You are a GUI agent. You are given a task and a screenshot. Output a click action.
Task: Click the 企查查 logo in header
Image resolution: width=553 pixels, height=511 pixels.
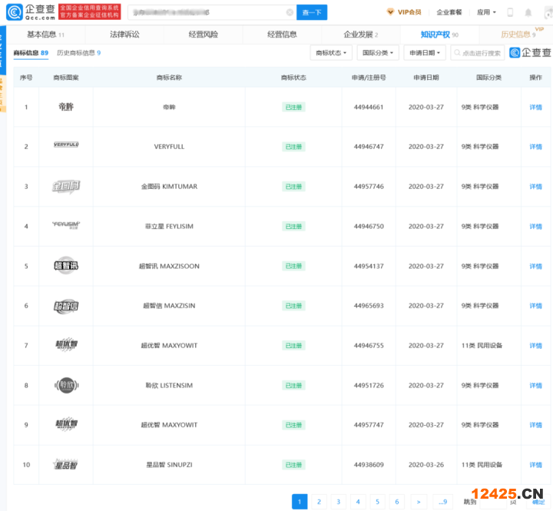click(31, 12)
